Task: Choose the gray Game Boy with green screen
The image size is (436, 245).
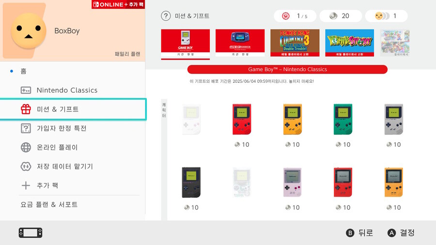Action: (393, 120)
